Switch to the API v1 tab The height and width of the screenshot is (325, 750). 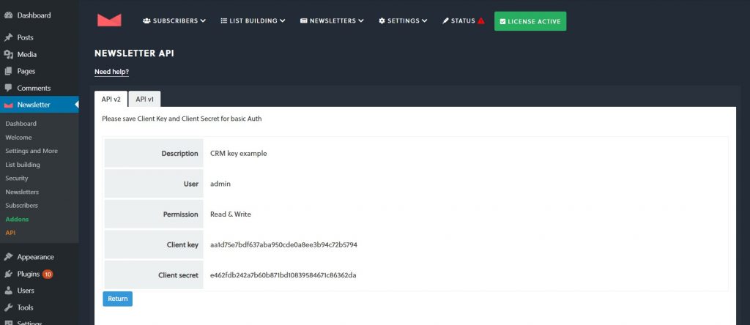(144, 99)
